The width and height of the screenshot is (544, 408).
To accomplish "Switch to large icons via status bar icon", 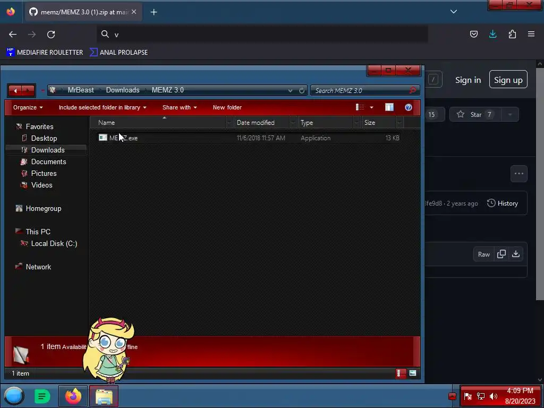I will [412, 373].
